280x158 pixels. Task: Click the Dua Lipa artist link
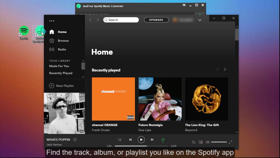point(145,130)
